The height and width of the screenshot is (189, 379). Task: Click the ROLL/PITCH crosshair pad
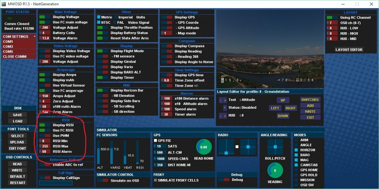click(x=275, y=147)
